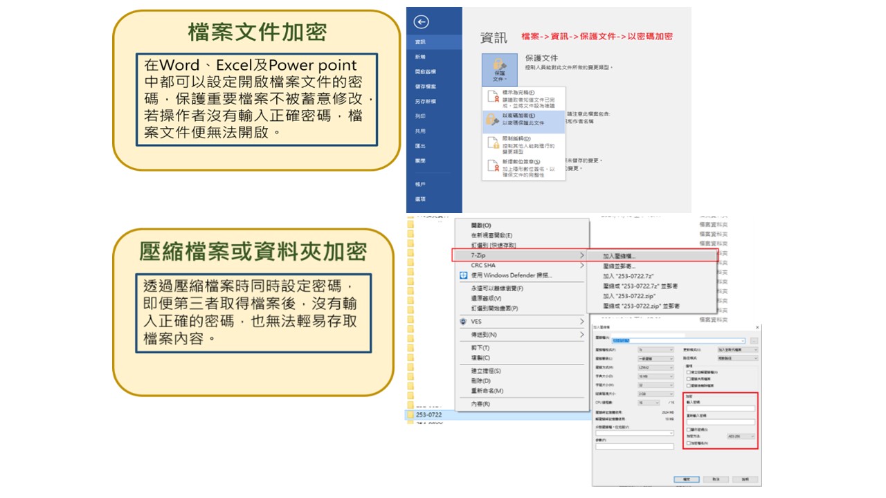Click the 標示為完稿 document icon

pyautogui.click(x=492, y=98)
